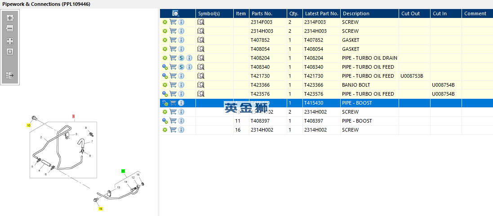This screenshot has width=493, height=216.
Task: Click green gear icon for T407852 GASKET
Action: click(165, 40)
